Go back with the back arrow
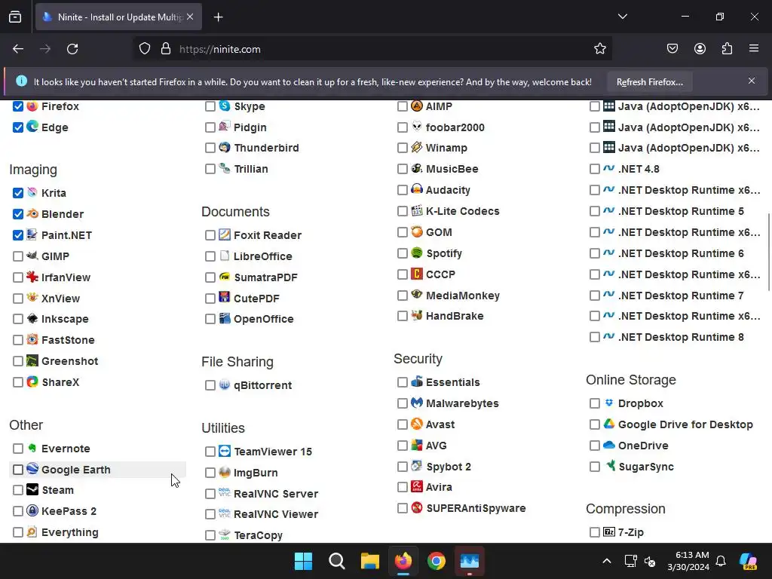This screenshot has height=579, width=772. pos(18,49)
